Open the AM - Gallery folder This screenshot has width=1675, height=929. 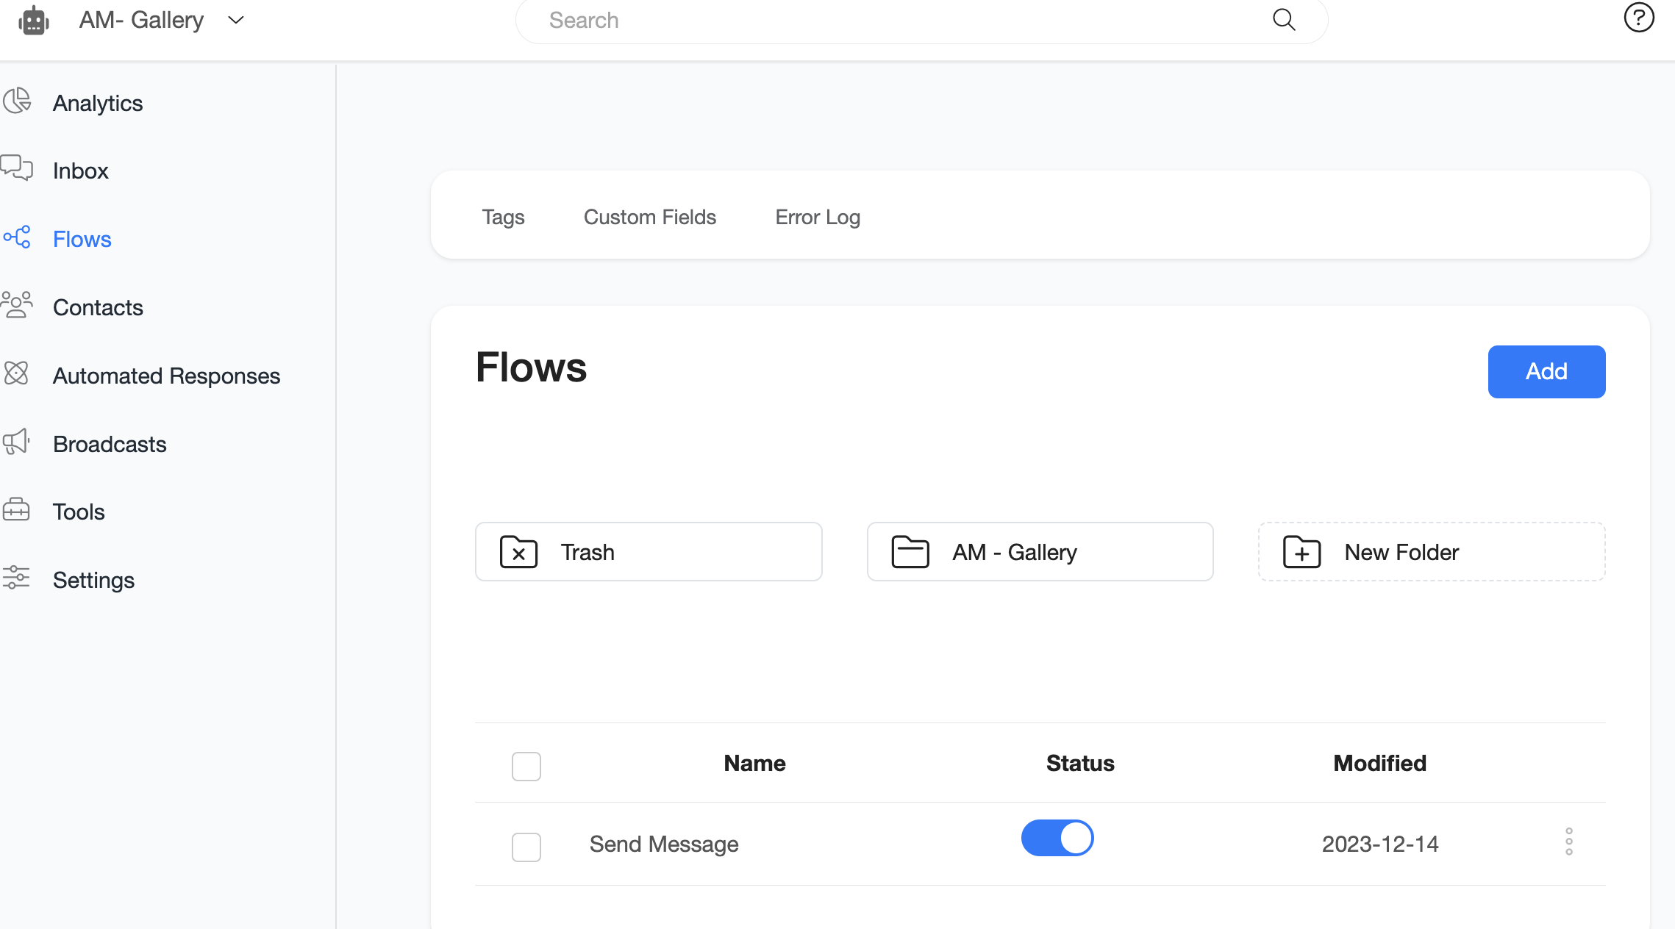click(x=1040, y=552)
